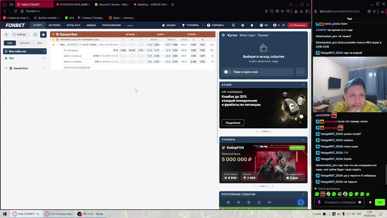Screen dimensions: 387x218
Task: Open the support chat bubble button
Action: point(301,202)
